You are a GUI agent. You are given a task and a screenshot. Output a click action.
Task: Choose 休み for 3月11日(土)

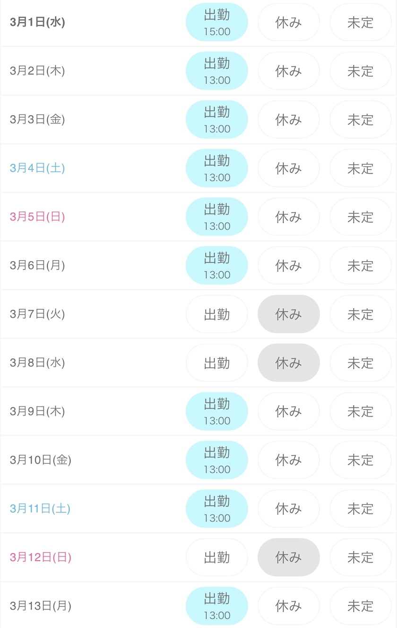coord(289,509)
